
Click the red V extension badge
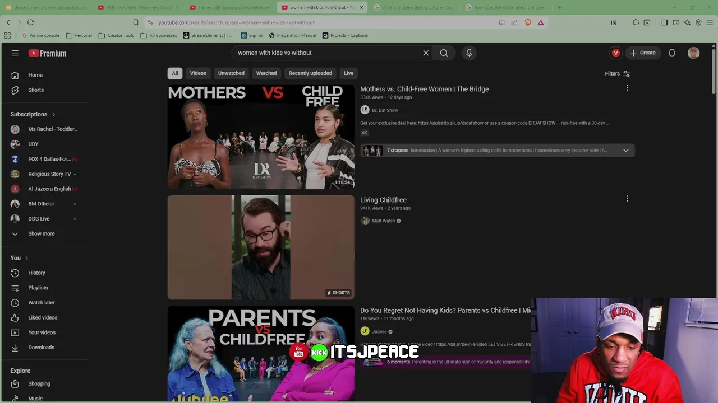[x=616, y=53]
